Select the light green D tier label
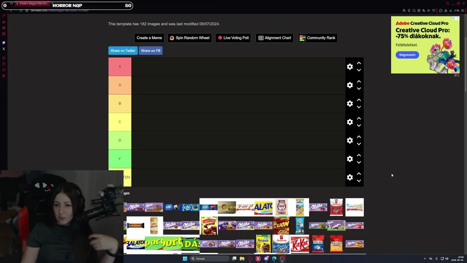Image resolution: width=467 pixels, height=263 pixels. pyautogui.click(x=120, y=140)
